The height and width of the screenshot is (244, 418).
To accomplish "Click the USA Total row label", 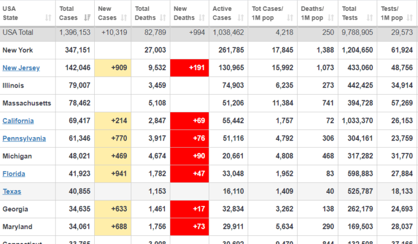I will [18, 33].
